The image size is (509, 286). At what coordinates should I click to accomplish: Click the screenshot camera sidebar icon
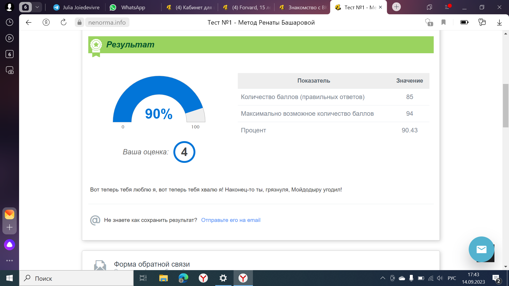coord(10,70)
